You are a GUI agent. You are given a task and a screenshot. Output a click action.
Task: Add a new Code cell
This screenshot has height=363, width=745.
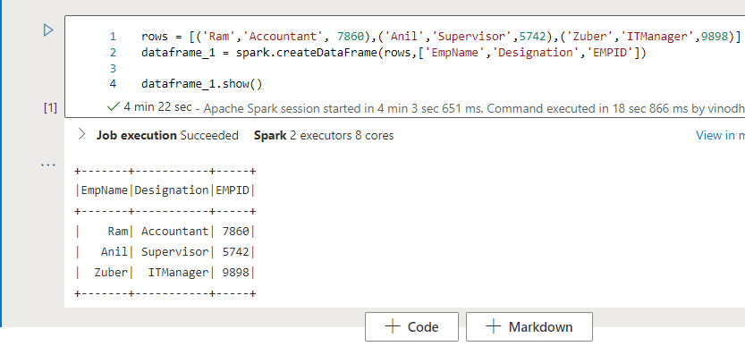point(411,326)
